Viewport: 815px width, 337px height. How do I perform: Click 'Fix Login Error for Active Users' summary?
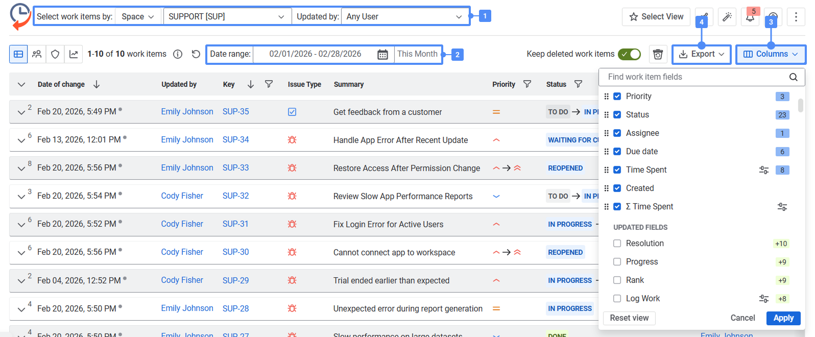point(388,224)
